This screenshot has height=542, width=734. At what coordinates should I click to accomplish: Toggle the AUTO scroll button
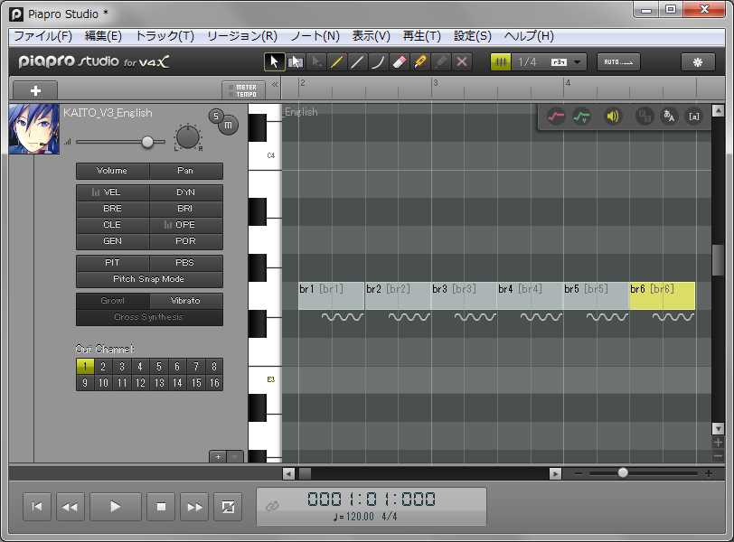click(618, 62)
